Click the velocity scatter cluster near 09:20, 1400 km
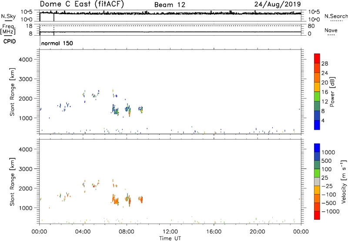This screenshot has width=348, height=241. point(141,199)
